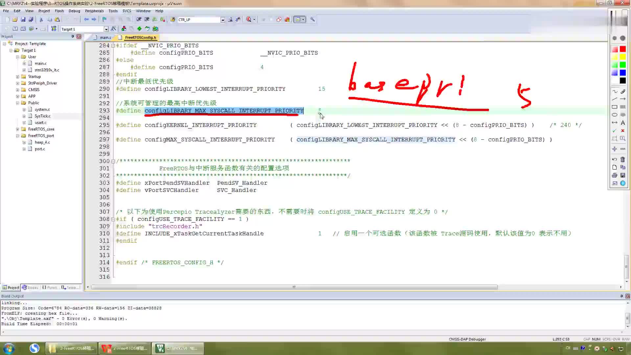
Task: Open Manage Project Items icon
Action: 124,29
